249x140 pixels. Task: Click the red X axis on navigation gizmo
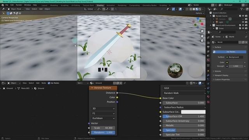click(202, 24)
